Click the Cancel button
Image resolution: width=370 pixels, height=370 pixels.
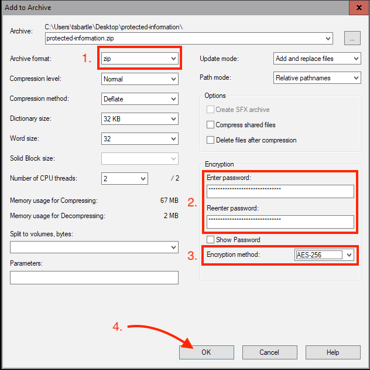pos(269,352)
